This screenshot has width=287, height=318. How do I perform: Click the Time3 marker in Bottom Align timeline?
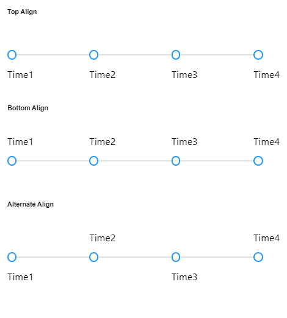(176, 161)
